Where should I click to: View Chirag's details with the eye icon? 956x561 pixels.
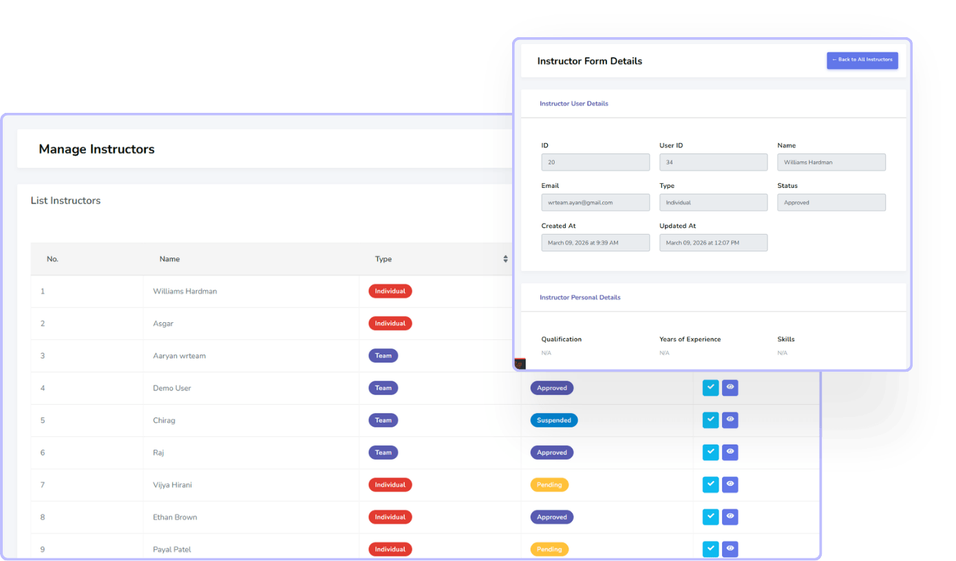coord(730,420)
